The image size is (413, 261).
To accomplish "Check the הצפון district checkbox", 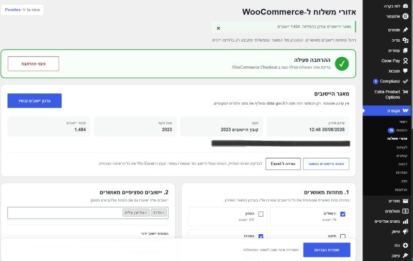I will (261, 214).
